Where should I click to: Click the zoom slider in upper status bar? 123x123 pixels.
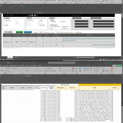click(x=113, y=60)
